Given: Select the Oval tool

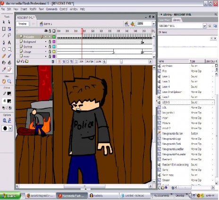Looking at the screenshot, I should point(4,49).
